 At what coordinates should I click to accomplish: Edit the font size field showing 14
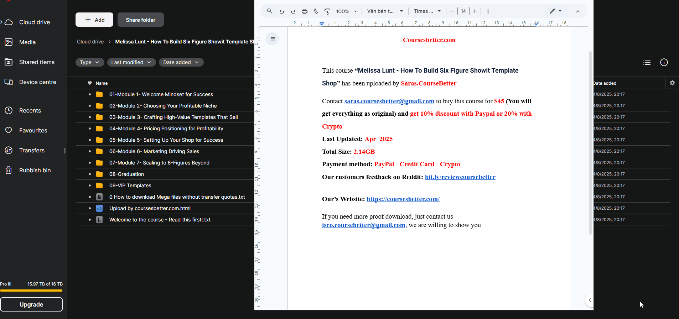click(463, 11)
